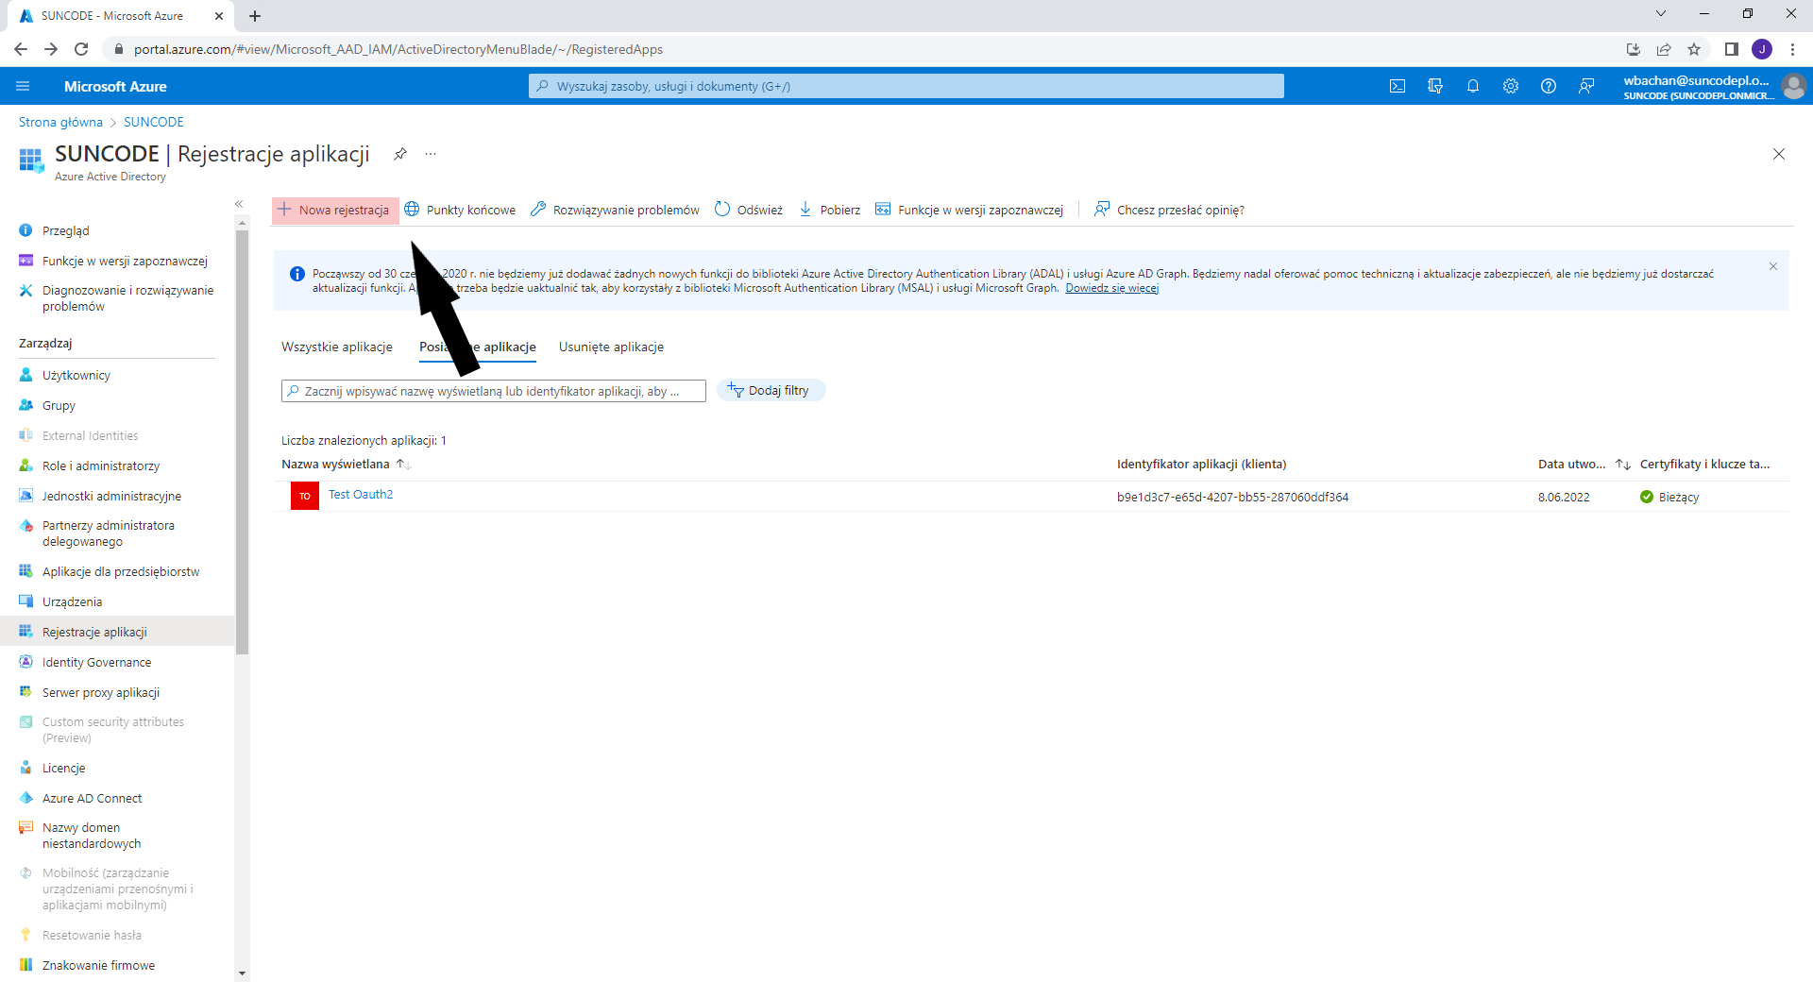The height and width of the screenshot is (982, 1813).
Task: Open Aplikacje dla przedsiębiorstw
Action: pyautogui.click(x=121, y=571)
